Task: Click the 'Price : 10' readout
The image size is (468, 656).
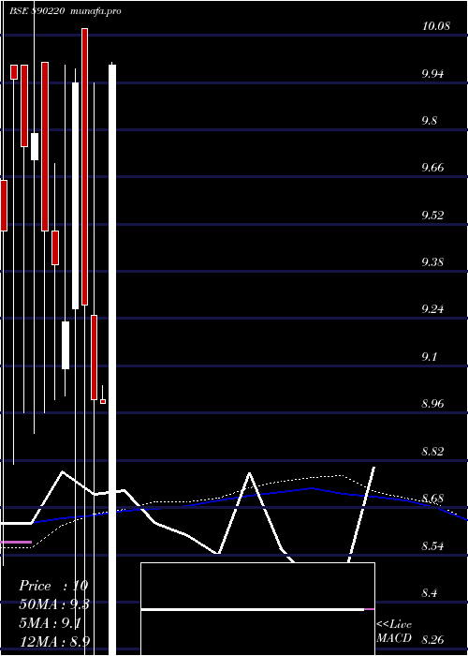Action: click(x=54, y=586)
